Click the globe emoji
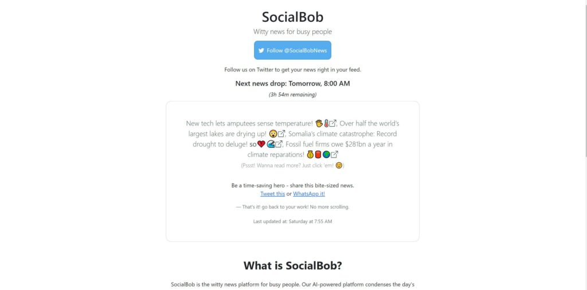Screen dimensions: 587x290 (x=326, y=154)
